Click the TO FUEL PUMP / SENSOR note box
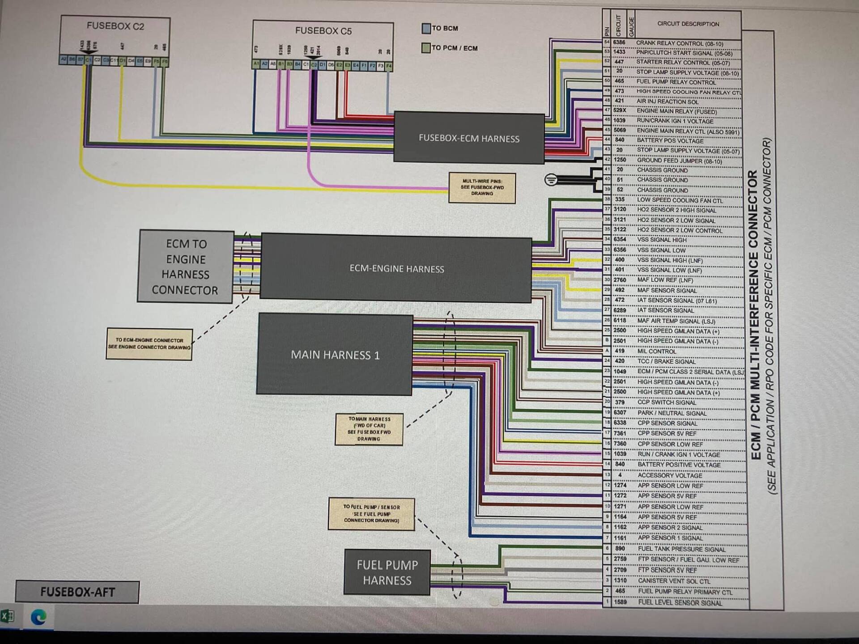The image size is (859, 644). pyautogui.click(x=371, y=514)
